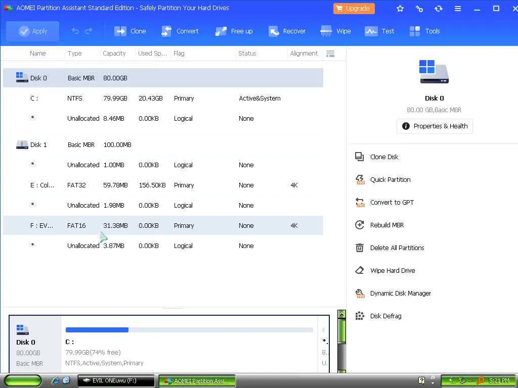The height and width of the screenshot is (388, 518).
Task: Toggle the list view columns icon
Action: click(x=330, y=54)
